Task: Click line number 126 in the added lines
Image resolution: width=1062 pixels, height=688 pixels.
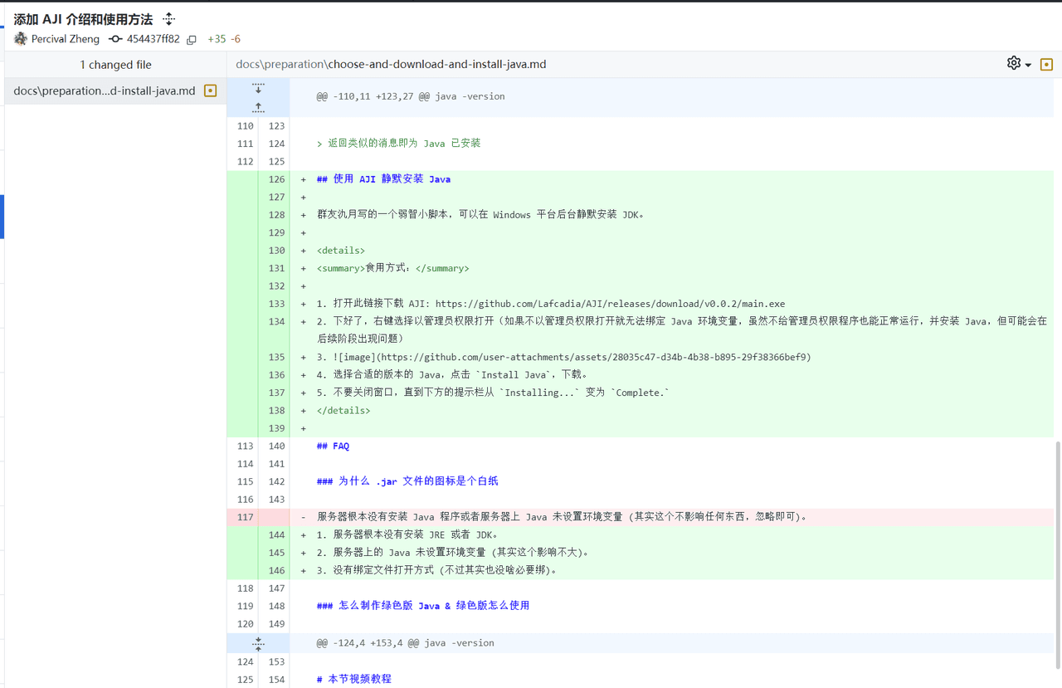Action: click(276, 179)
